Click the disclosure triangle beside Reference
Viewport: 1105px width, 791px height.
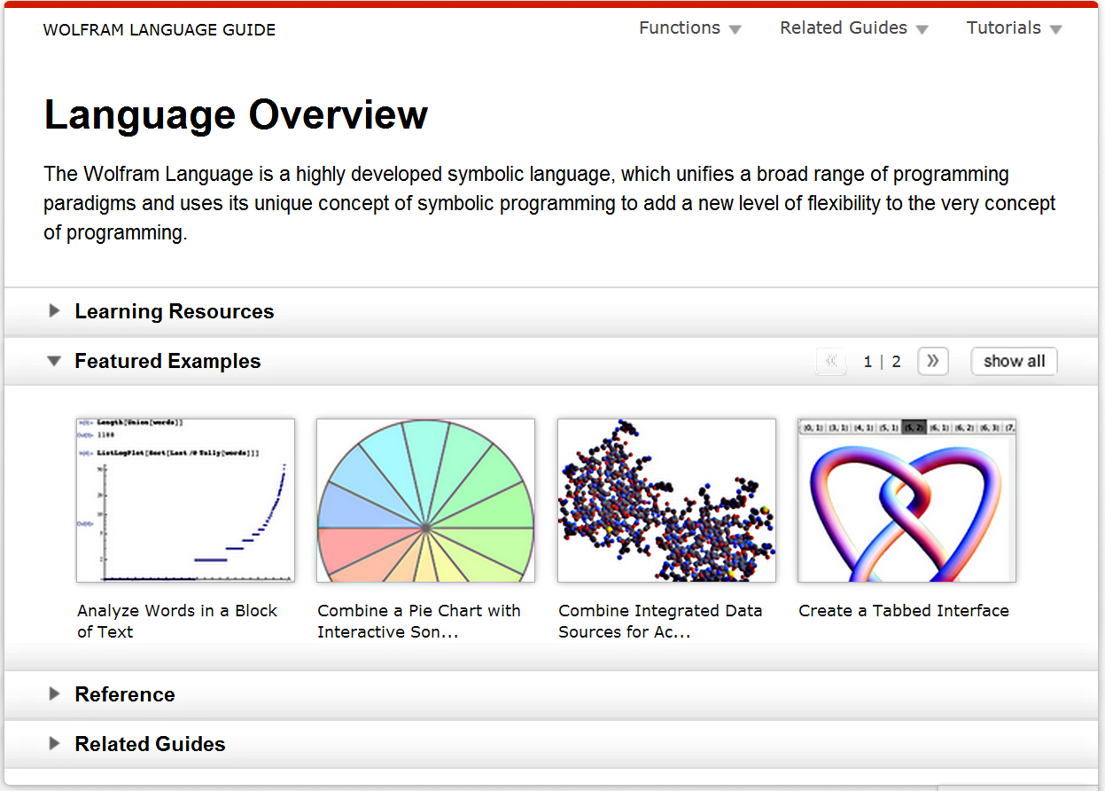pos(54,694)
